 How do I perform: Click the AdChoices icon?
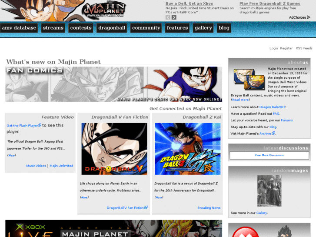pyautogui.click(x=309, y=17)
